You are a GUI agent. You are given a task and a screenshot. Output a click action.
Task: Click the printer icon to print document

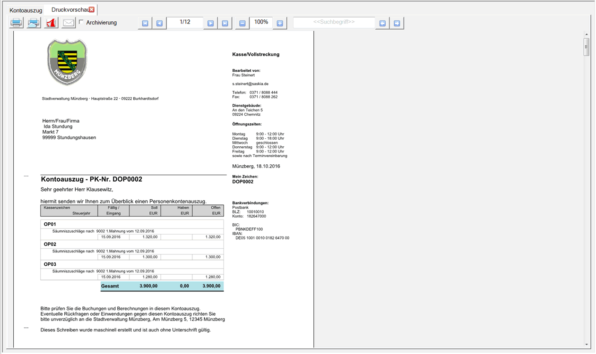pos(17,23)
